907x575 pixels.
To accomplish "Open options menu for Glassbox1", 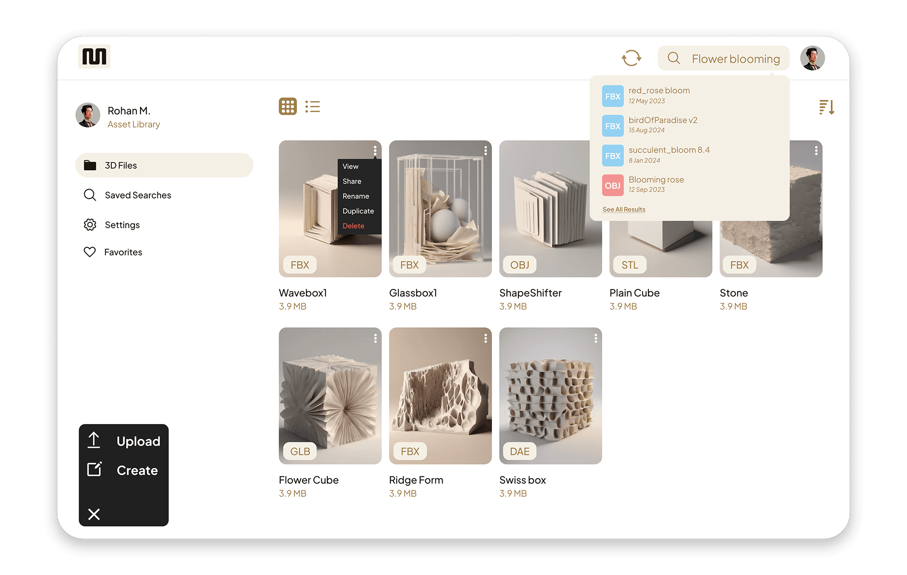I will tap(485, 151).
